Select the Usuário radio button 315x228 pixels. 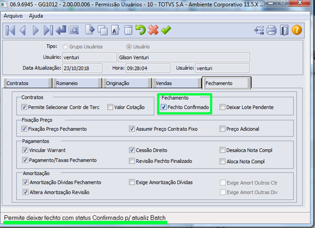(128, 47)
